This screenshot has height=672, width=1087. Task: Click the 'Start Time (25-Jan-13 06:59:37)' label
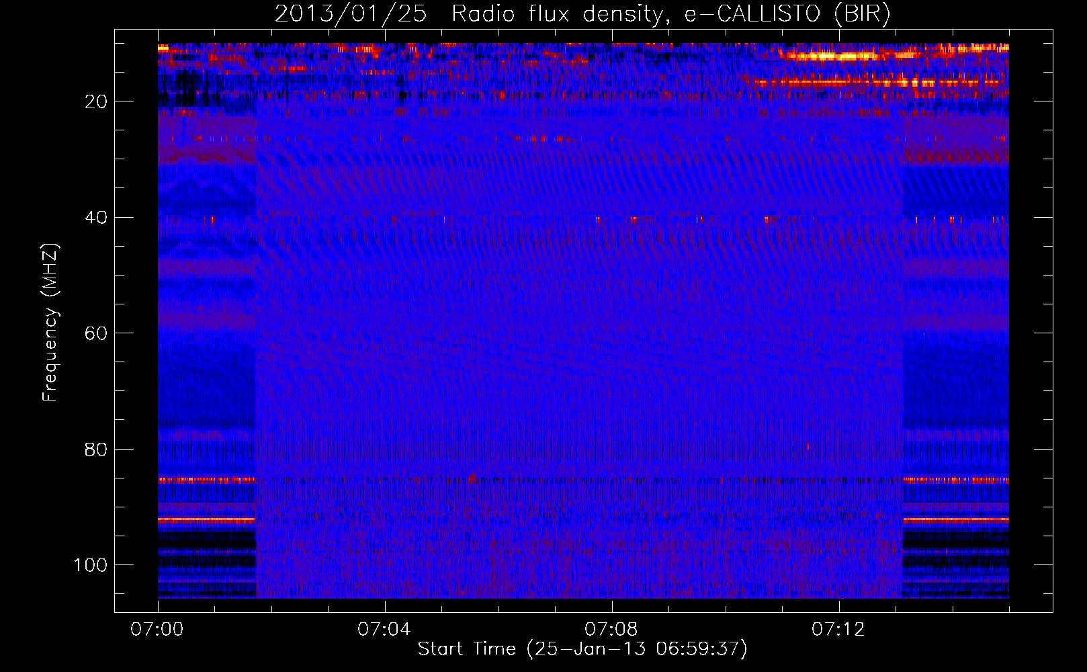point(582,649)
